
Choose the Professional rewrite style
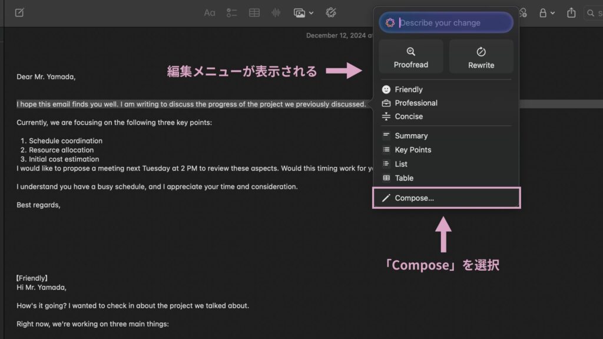coord(416,102)
